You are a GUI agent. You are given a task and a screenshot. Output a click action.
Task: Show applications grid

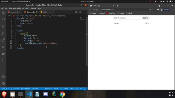(x=171, y=94)
